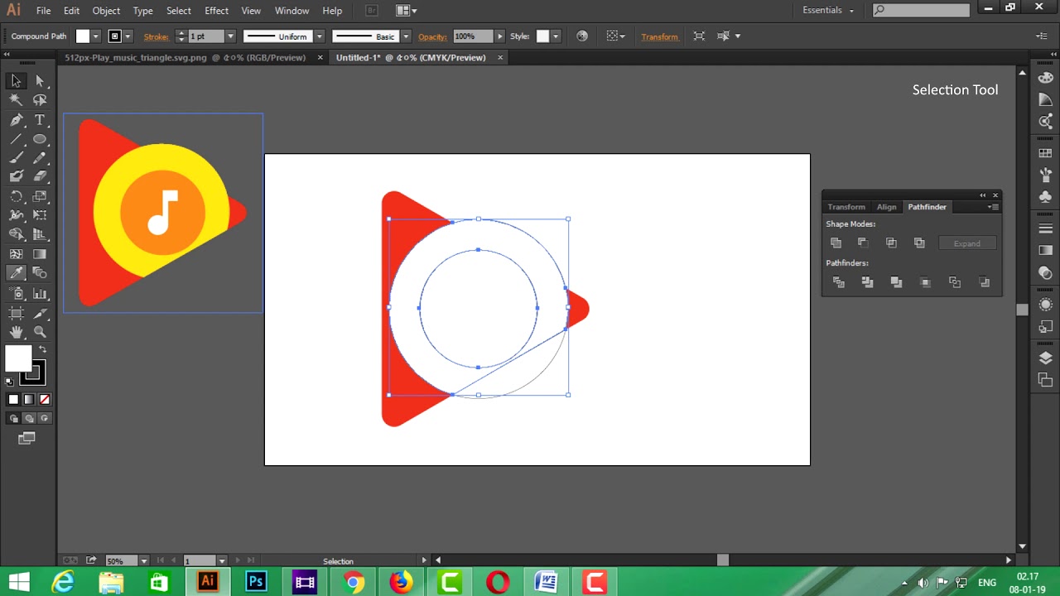Change screen mode in toolbox

27,438
